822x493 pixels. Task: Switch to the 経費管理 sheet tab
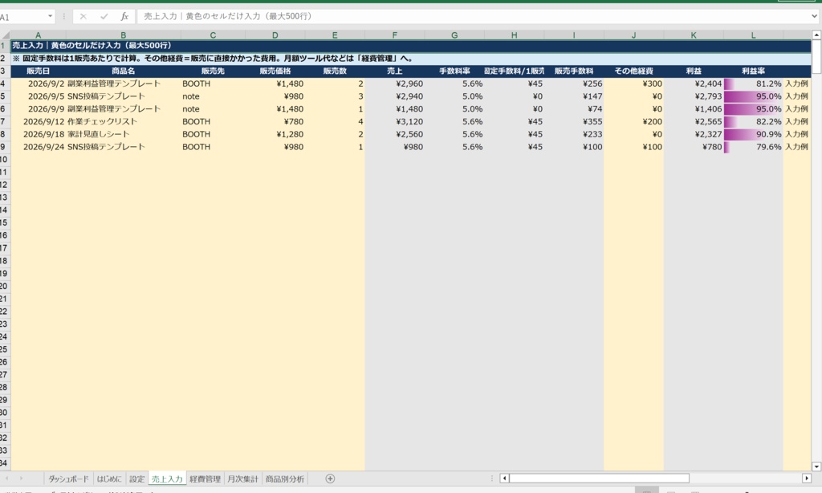(x=205, y=479)
